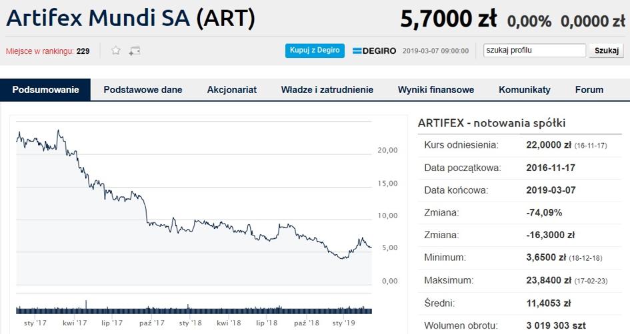630x334 pixels.
Task: Add ART to favorites with star icon
Action: pyautogui.click(x=116, y=51)
